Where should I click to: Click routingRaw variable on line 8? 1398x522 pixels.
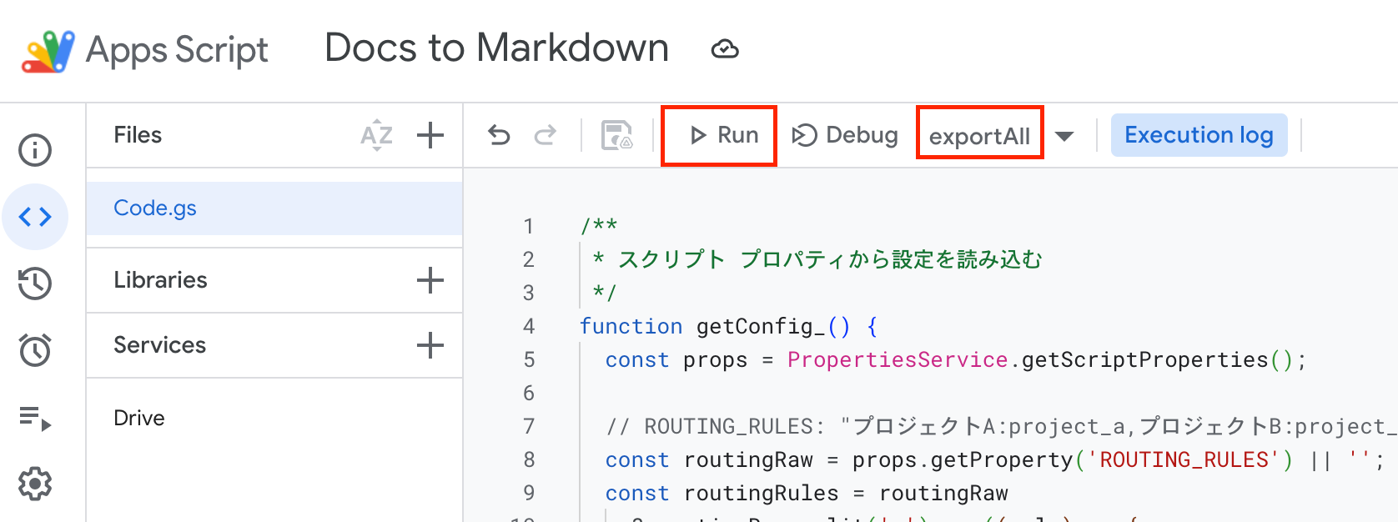point(748,459)
